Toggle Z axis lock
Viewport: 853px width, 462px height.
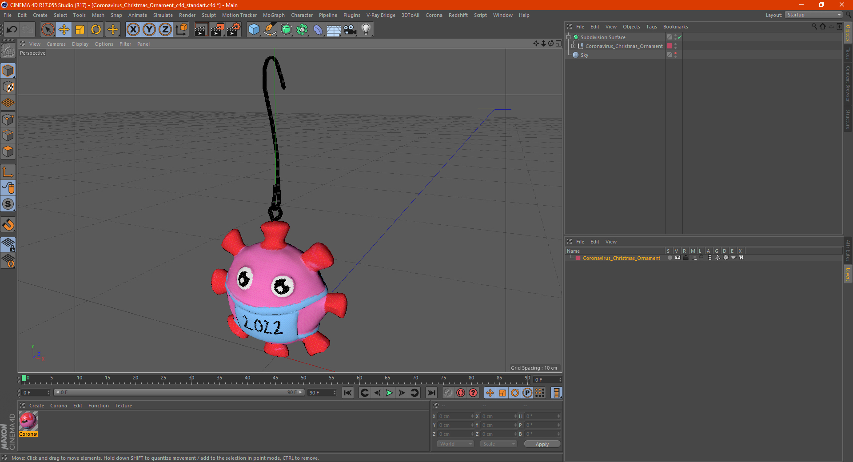coord(165,30)
